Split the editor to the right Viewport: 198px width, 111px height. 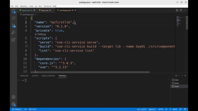pyautogui.click(x=181, y=10)
